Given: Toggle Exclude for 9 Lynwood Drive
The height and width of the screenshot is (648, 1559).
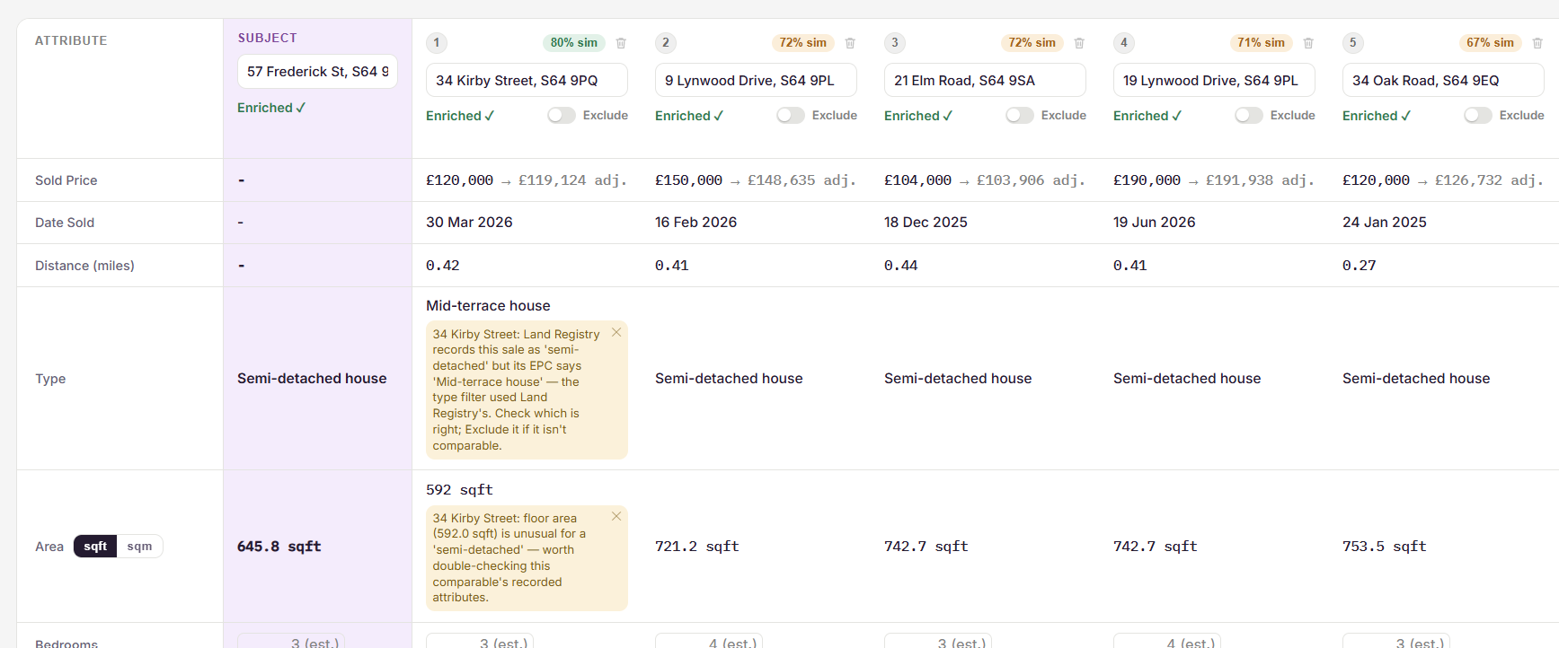Looking at the screenshot, I should pos(791,116).
